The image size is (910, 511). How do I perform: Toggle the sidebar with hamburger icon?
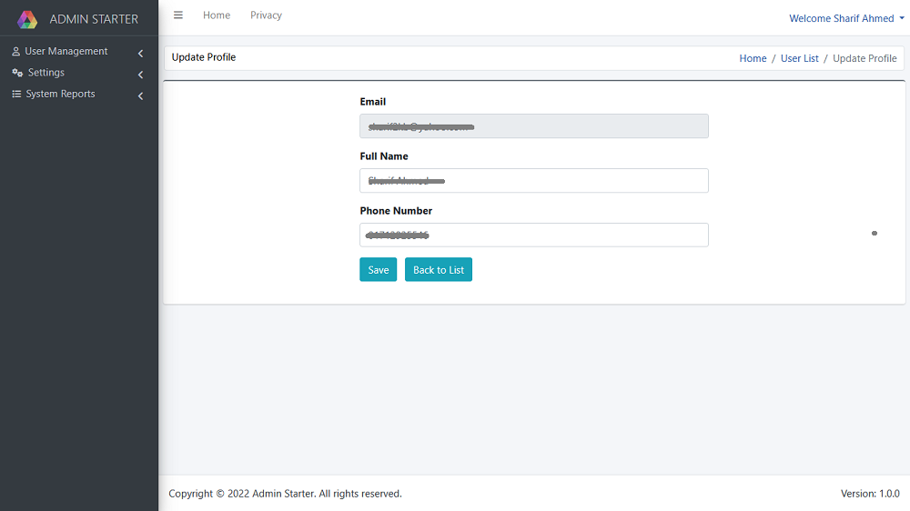[178, 15]
